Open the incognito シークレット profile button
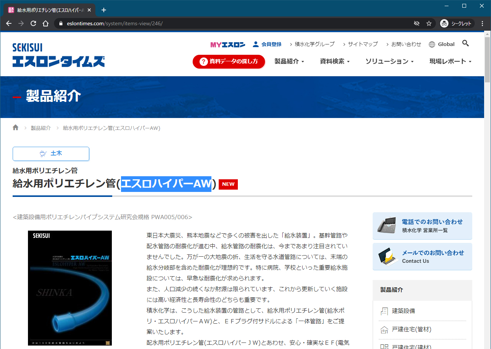491x349 pixels. 457,23
